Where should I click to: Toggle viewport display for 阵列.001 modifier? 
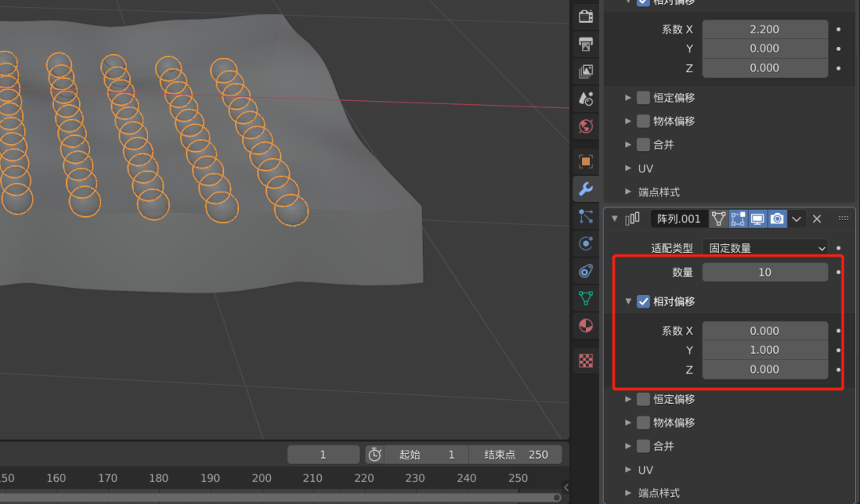coord(757,219)
